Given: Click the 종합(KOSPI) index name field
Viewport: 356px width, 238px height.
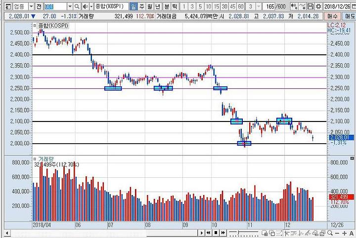Looking at the screenshot, I should (x=111, y=6).
